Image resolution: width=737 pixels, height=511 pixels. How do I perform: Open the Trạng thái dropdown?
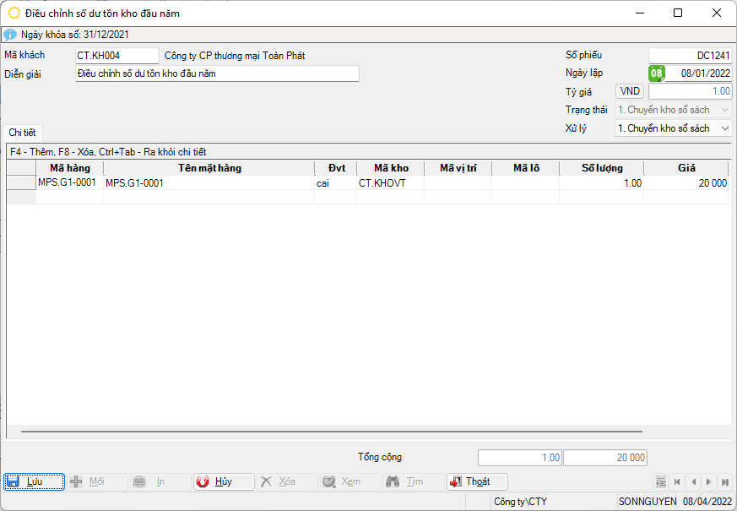pyautogui.click(x=725, y=110)
